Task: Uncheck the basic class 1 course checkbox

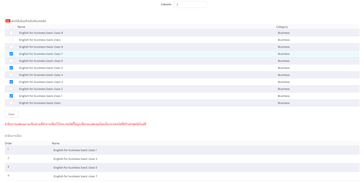Action: point(11,96)
